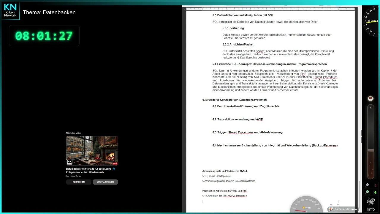Click the subheading '5.3.2 Ansichten/Masken'
The image size is (380, 214).
tap(238, 45)
